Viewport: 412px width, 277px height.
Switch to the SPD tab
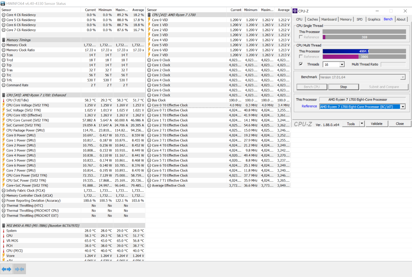[x=359, y=19]
